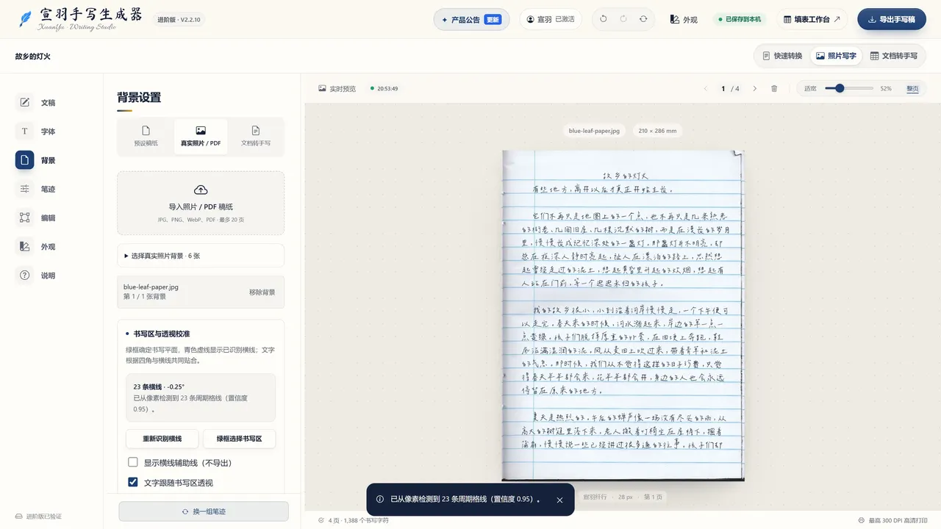Screen dimensions: 941x529
Task: Adjust the preview zoom slider
Action: tap(849, 88)
